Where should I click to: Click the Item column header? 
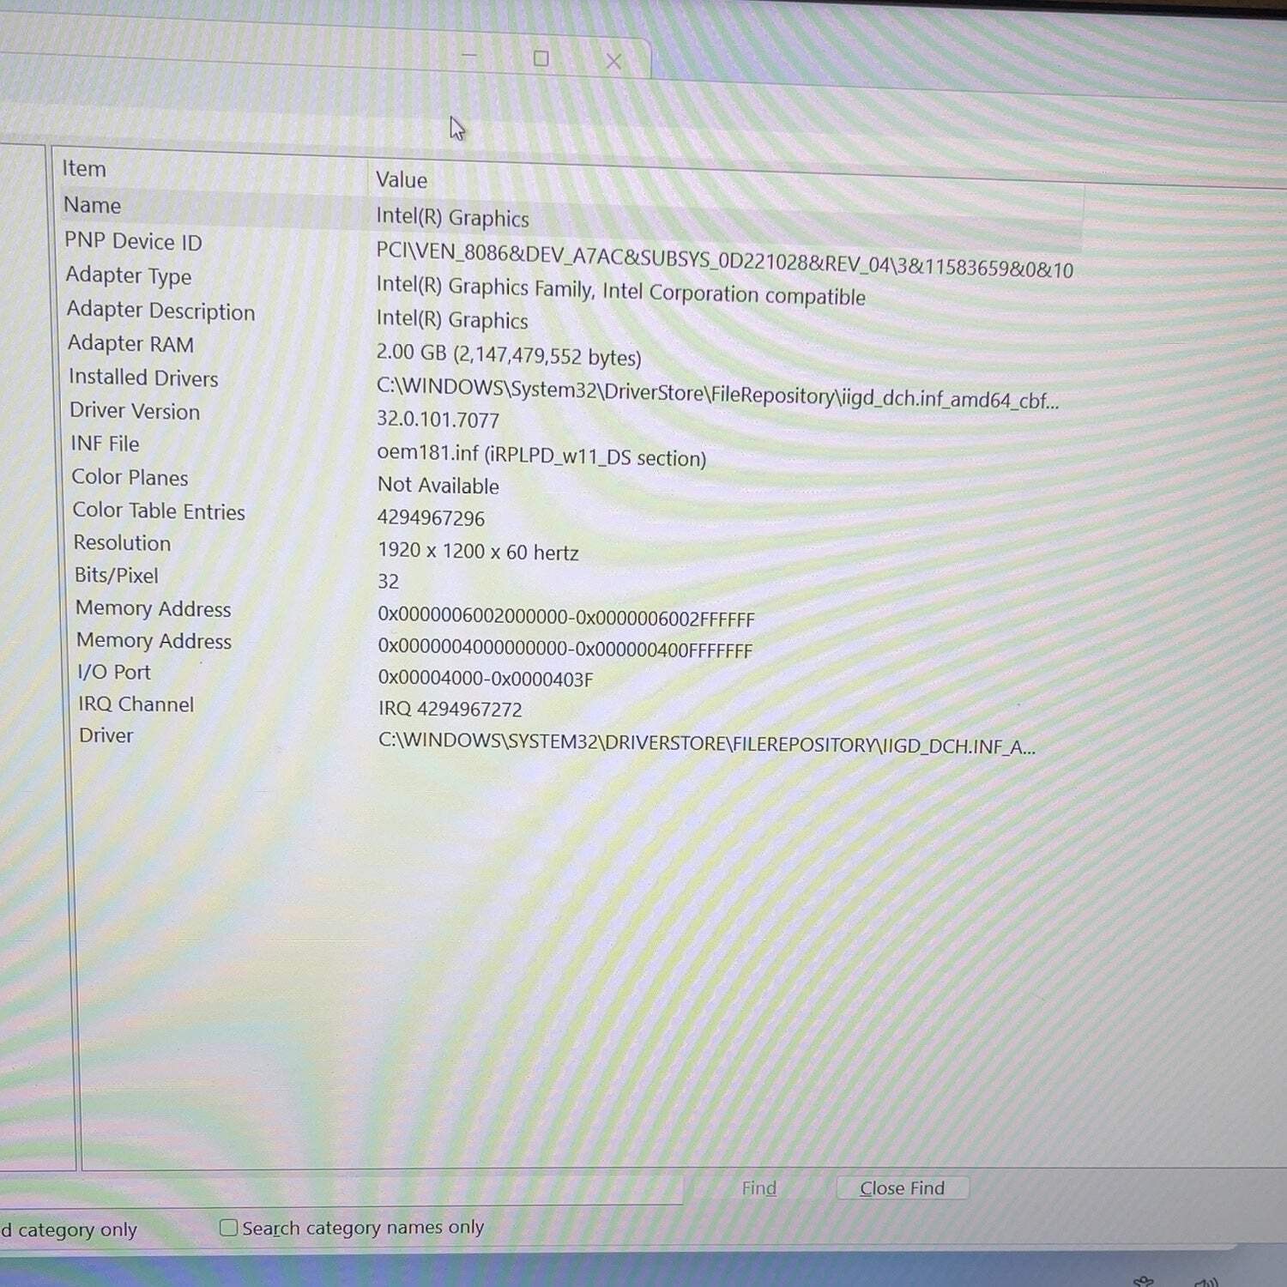tap(84, 168)
